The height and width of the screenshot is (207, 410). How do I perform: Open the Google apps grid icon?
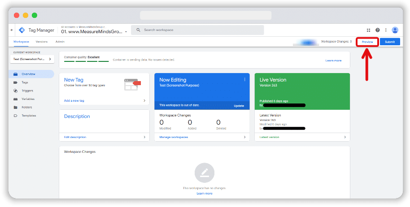[x=369, y=30]
